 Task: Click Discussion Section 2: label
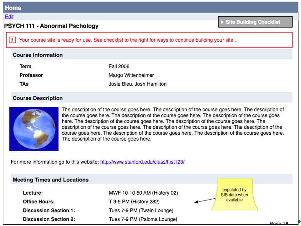(49, 219)
